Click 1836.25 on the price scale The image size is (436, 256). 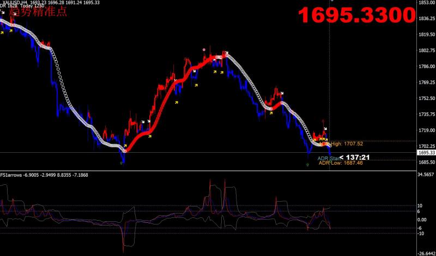pyautogui.click(x=427, y=18)
